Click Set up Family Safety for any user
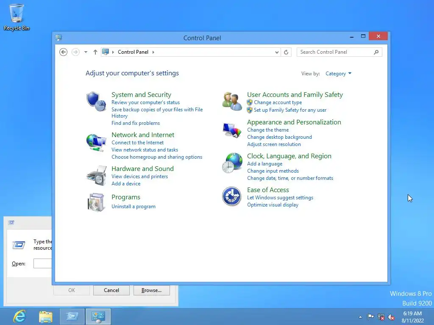This screenshot has width=434, height=325. click(x=290, y=110)
